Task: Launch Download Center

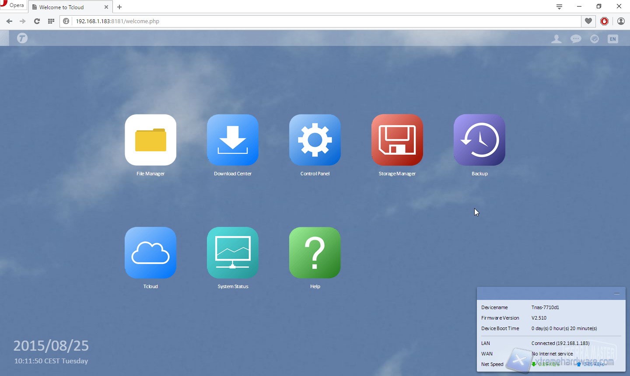Action: click(x=233, y=140)
